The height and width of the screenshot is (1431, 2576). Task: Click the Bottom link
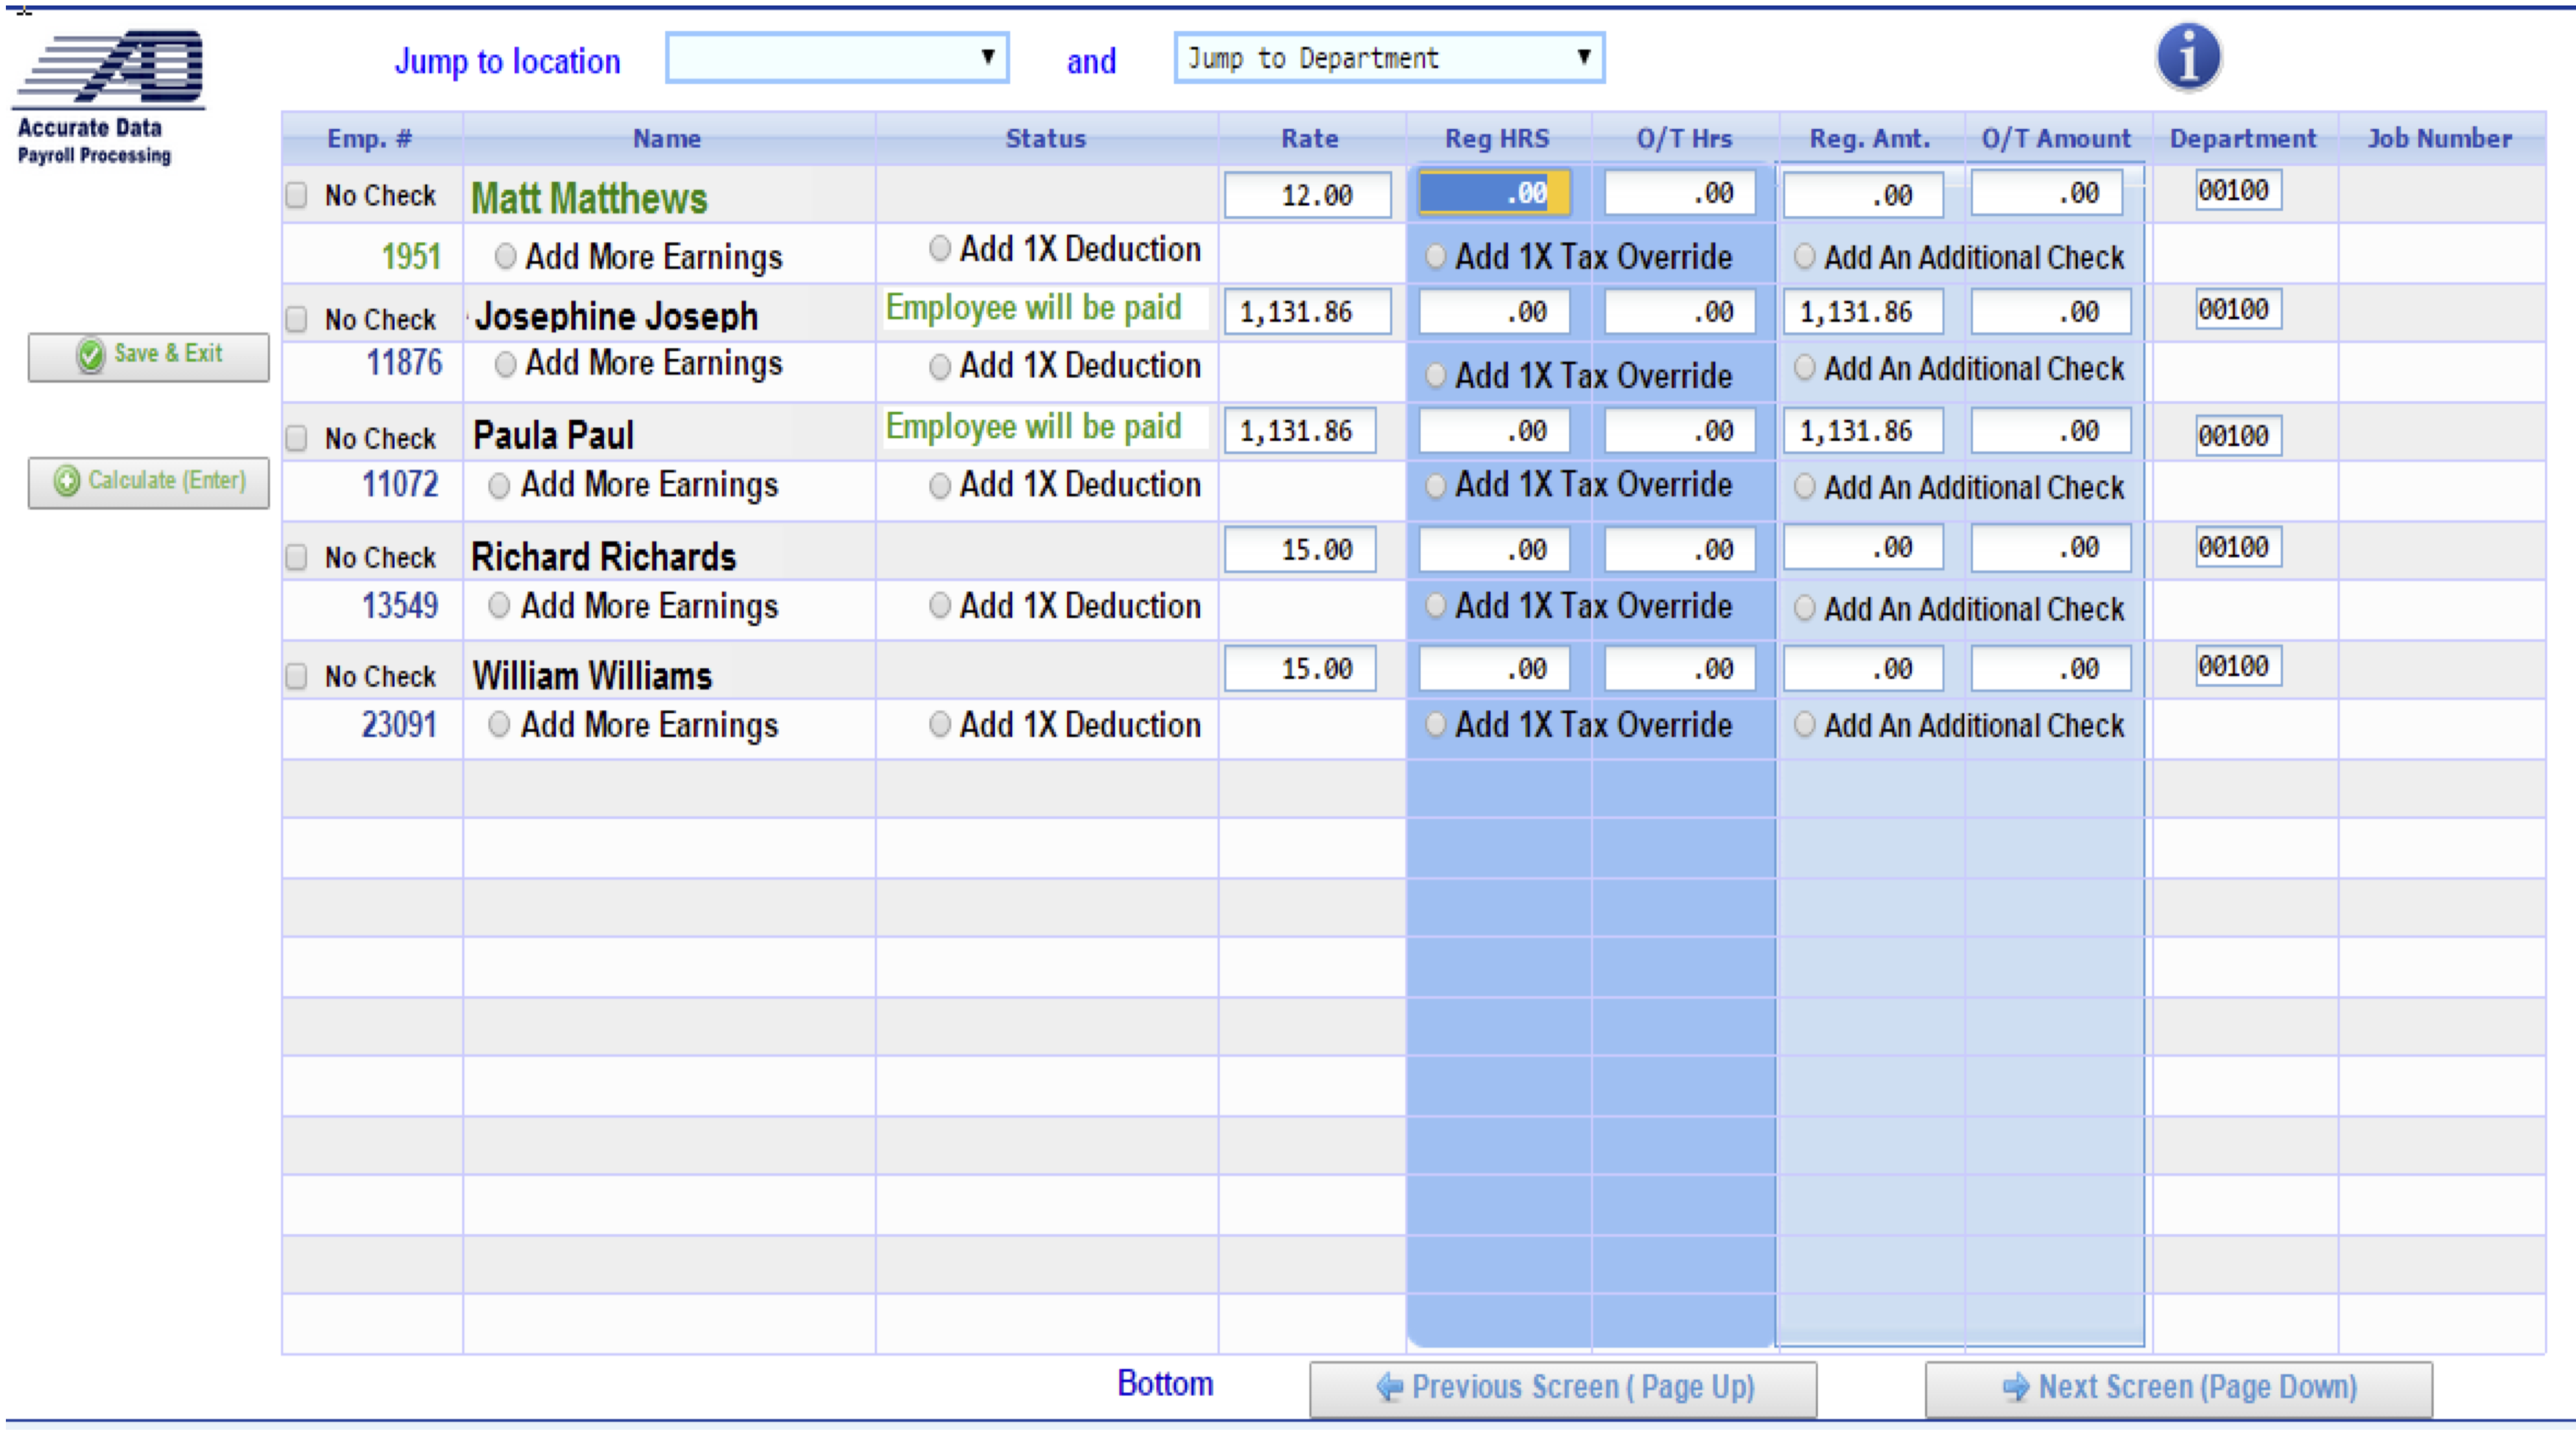pyautogui.click(x=1165, y=1383)
